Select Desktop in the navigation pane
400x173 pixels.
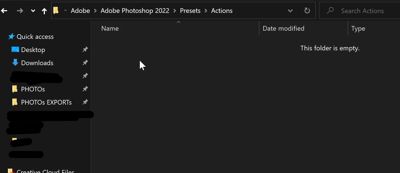(33, 50)
